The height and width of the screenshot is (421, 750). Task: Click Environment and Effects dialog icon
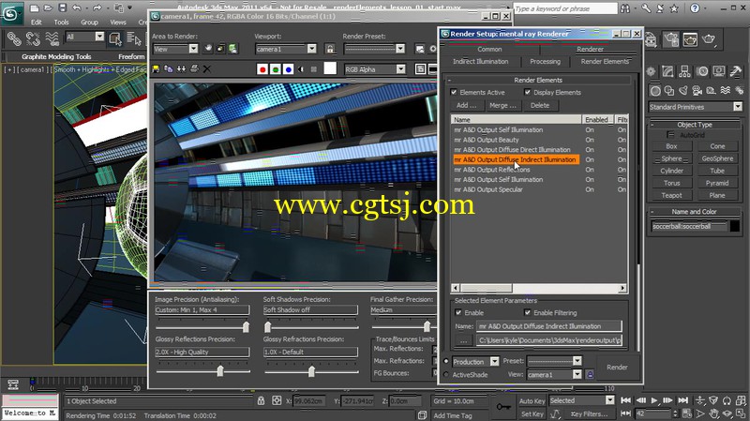(432, 49)
